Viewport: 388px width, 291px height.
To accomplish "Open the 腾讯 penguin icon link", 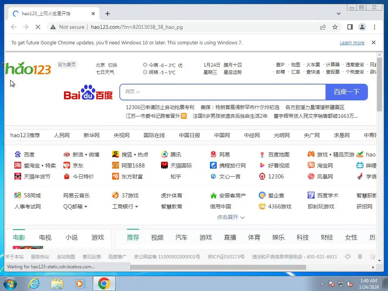I will [x=164, y=155].
